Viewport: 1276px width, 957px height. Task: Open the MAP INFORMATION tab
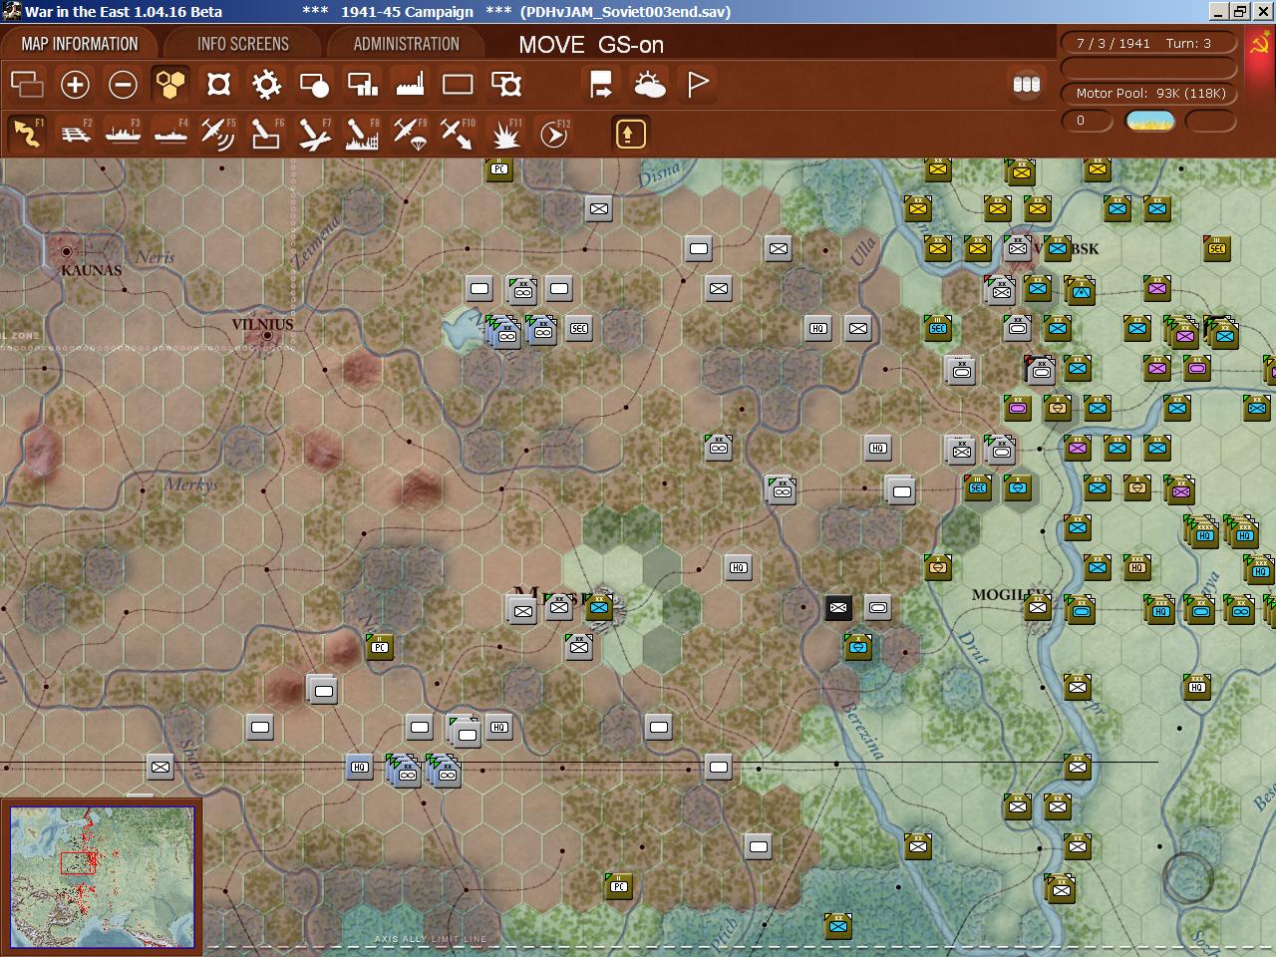pyautogui.click(x=80, y=44)
